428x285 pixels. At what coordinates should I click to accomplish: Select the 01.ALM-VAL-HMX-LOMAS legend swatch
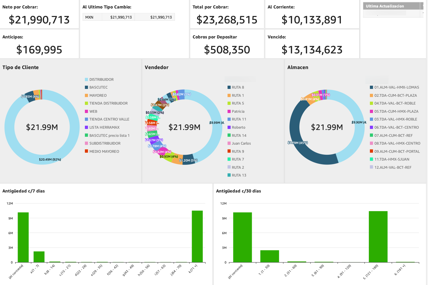(372, 87)
